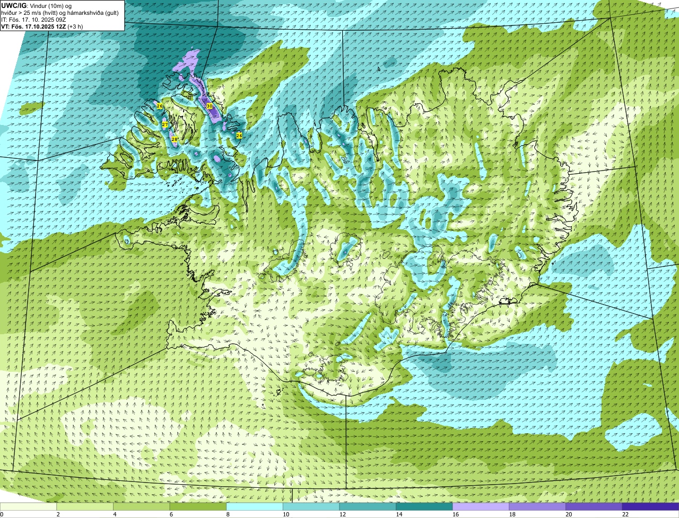Click the legend scale value 14
Viewport: 679px width, 518px height.
(x=399, y=514)
